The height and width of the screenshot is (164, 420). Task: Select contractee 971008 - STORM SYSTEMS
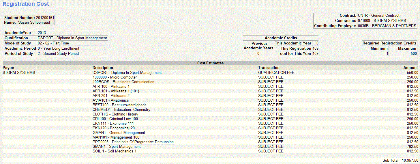[382, 21]
